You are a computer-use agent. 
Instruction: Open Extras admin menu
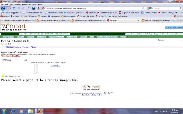point(123,37)
